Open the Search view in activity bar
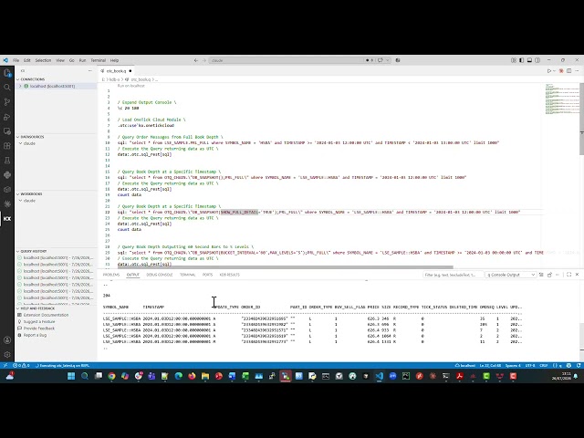This screenshot has height=438, width=584. [7, 88]
